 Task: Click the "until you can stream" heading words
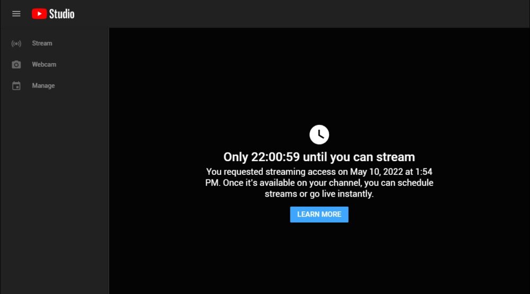359,157
